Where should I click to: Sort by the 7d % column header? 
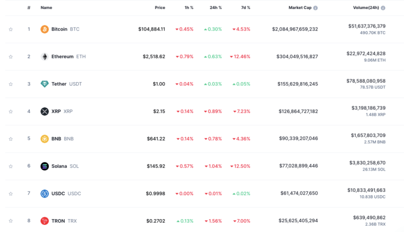(x=246, y=8)
